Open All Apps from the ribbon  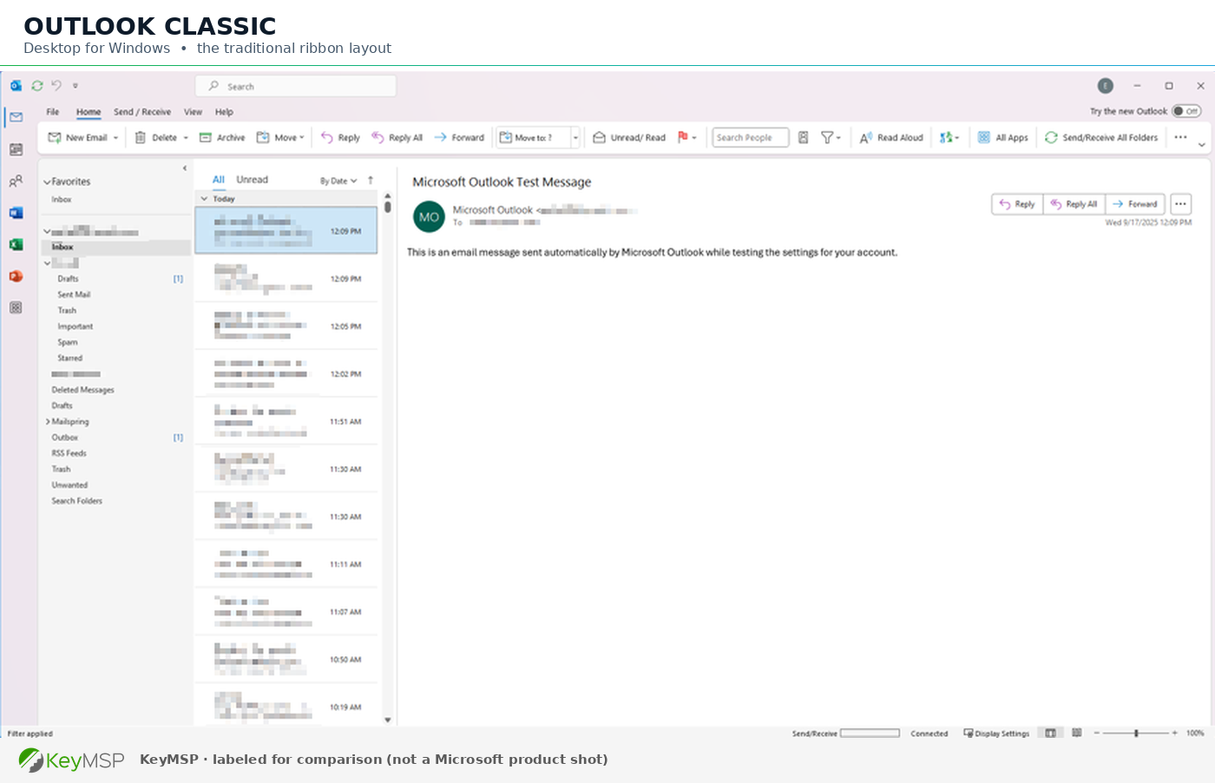(1002, 137)
